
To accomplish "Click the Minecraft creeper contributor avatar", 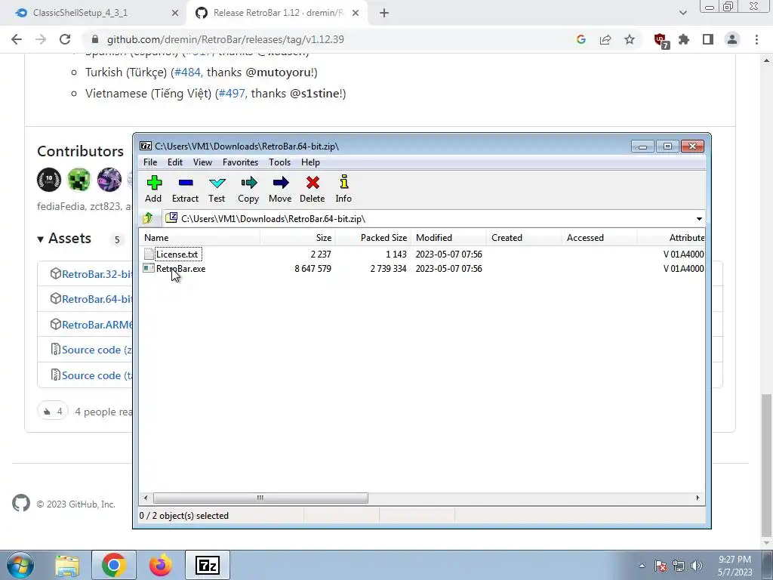I will (79, 180).
